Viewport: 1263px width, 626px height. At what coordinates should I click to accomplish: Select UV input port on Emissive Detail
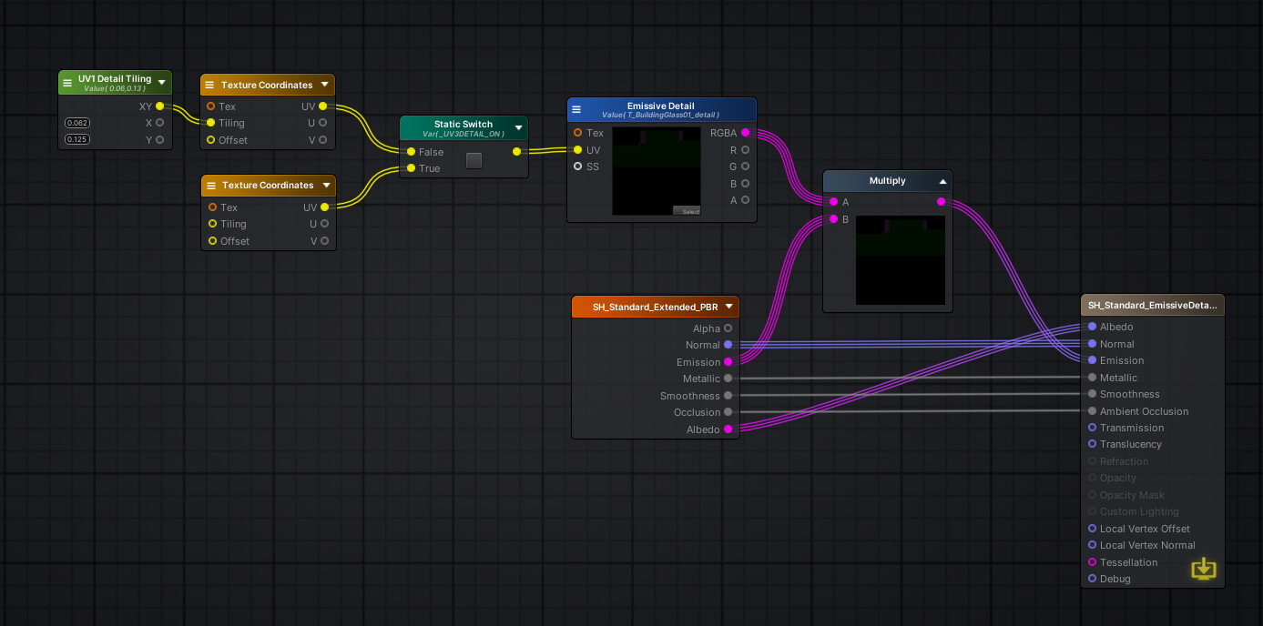click(577, 150)
